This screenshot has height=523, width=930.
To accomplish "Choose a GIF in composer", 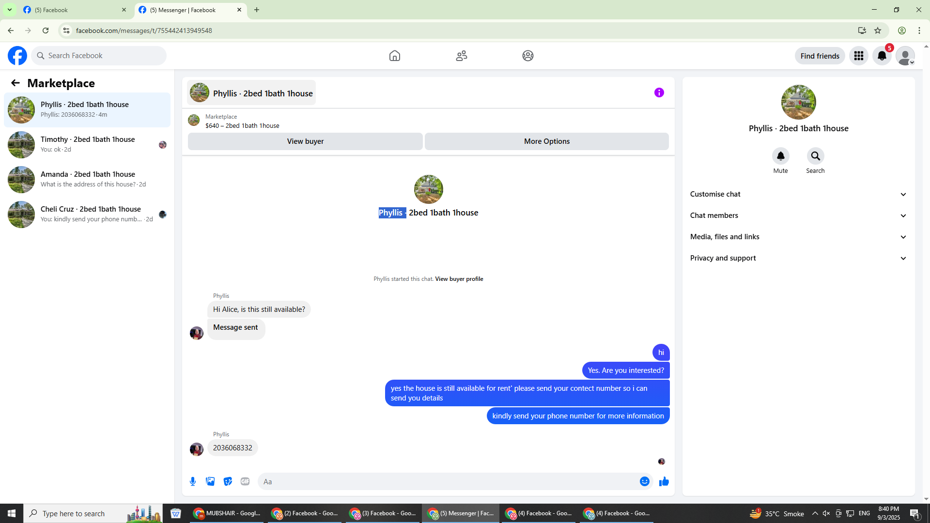I will (245, 481).
